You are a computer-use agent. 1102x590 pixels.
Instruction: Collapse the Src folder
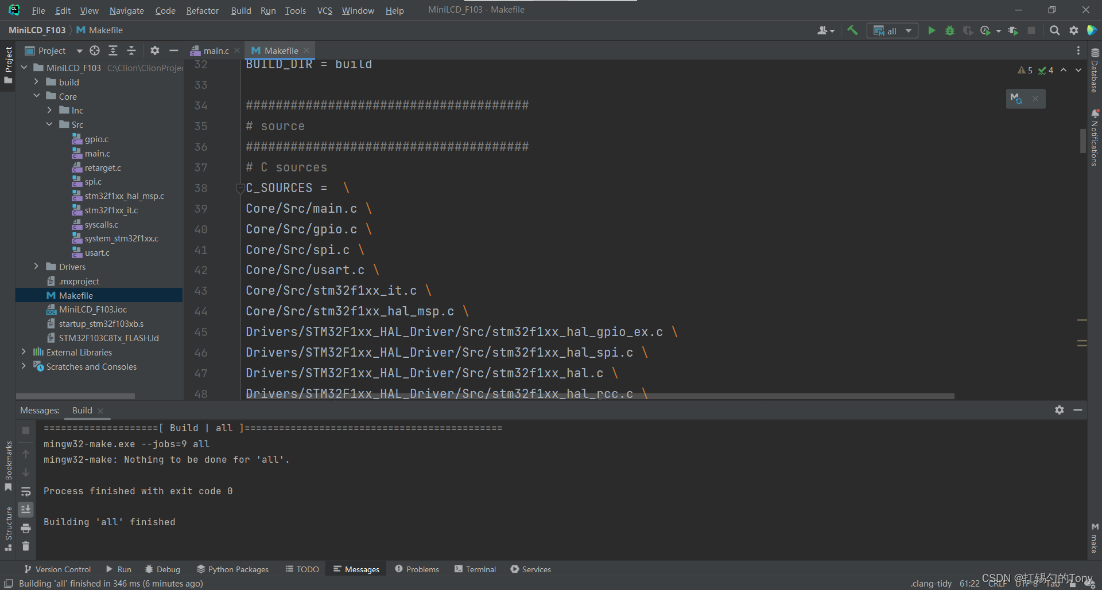point(49,124)
